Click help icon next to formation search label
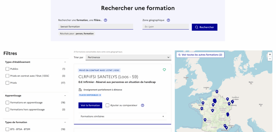The height and width of the screenshot is (132, 276). [105, 20]
